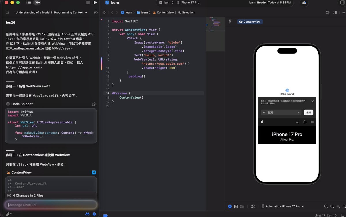Screen dimensions: 346x217
Task: Open Automatic – iPhone 17 Pro device picker
Action: pos(283,206)
